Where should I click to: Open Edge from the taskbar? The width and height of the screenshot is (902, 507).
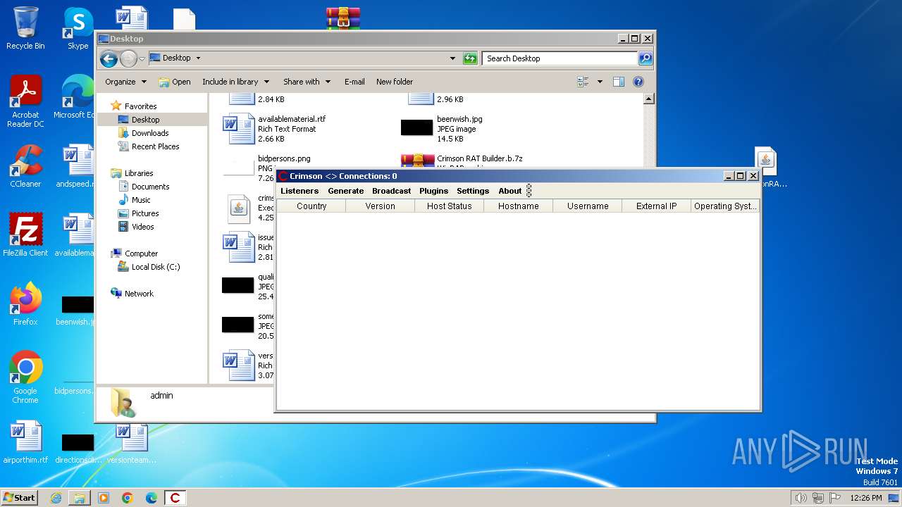click(152, 498)
